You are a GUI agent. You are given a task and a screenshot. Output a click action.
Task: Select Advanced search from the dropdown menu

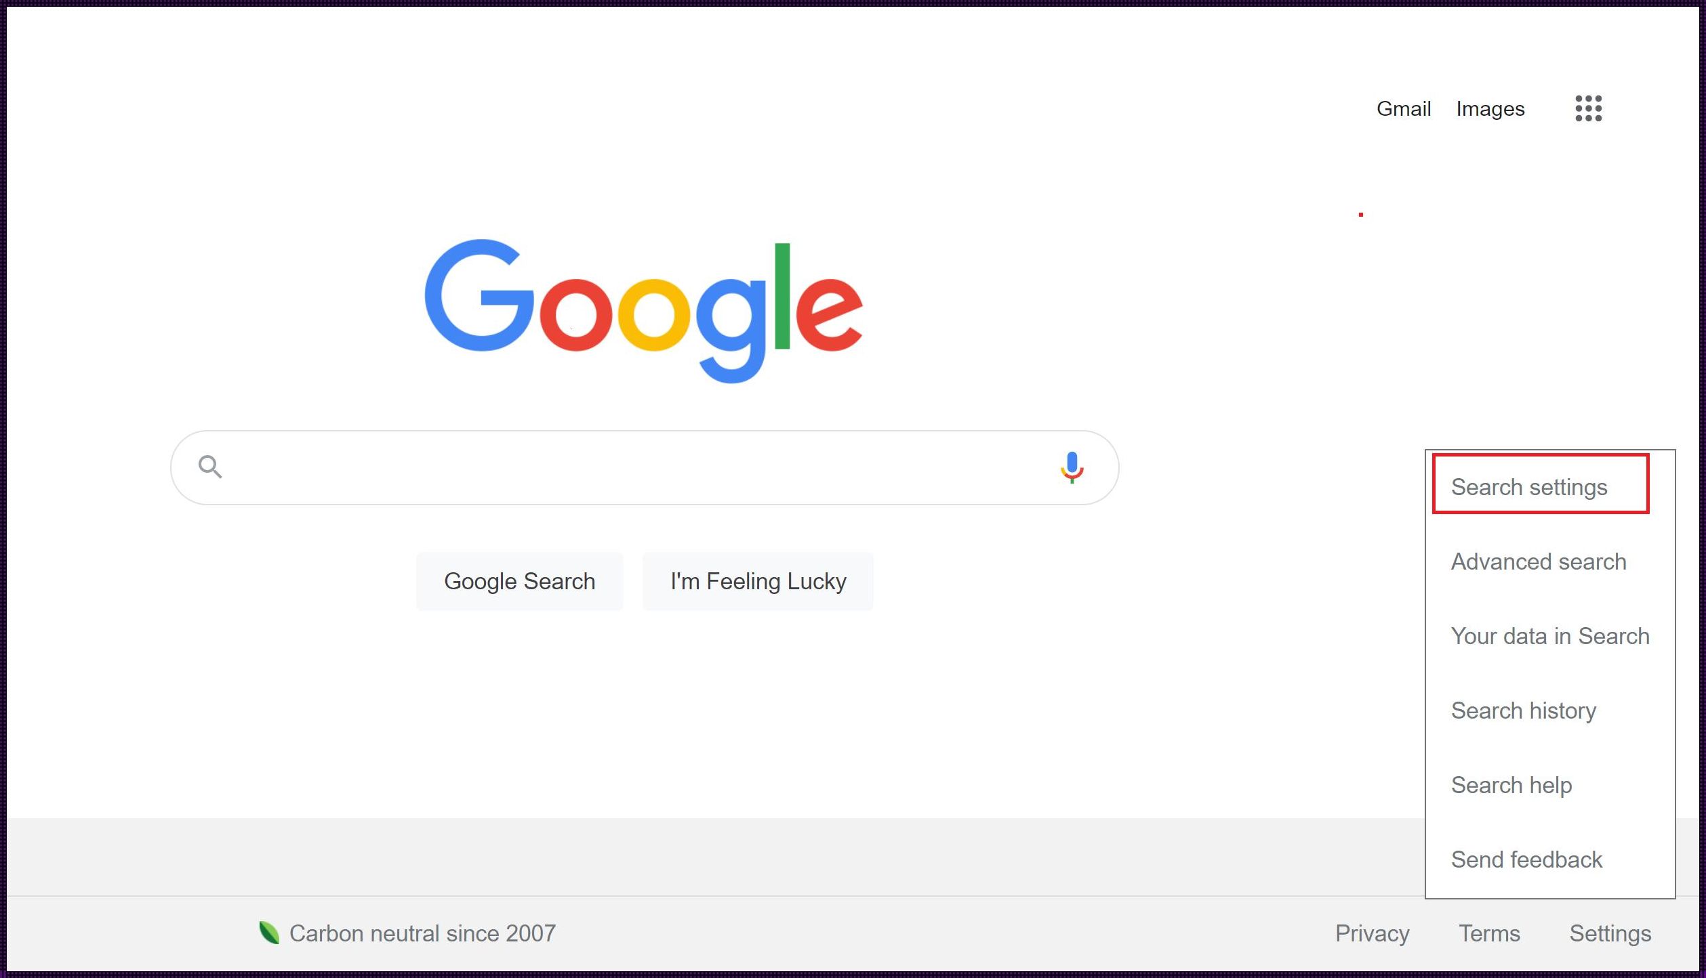(1537, 561)
